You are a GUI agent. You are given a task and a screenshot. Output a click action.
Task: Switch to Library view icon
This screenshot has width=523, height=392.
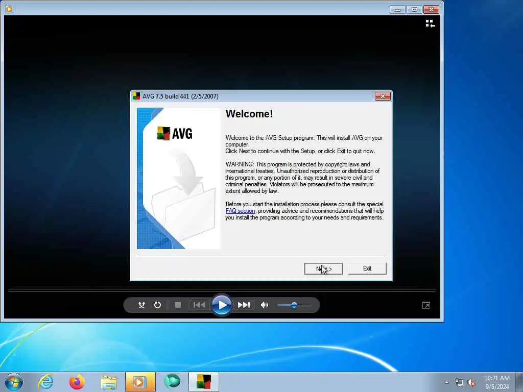[430, 23]
